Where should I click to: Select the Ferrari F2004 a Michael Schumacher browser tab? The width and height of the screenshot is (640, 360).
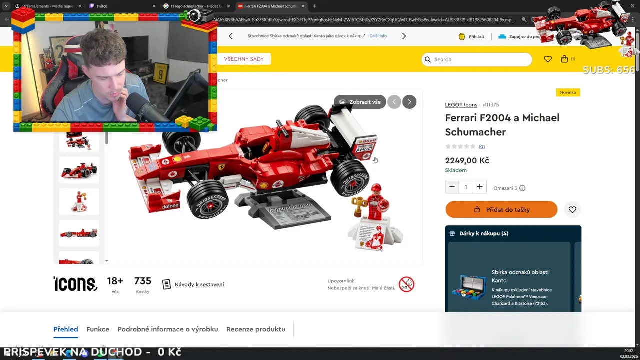click(272, 6)
